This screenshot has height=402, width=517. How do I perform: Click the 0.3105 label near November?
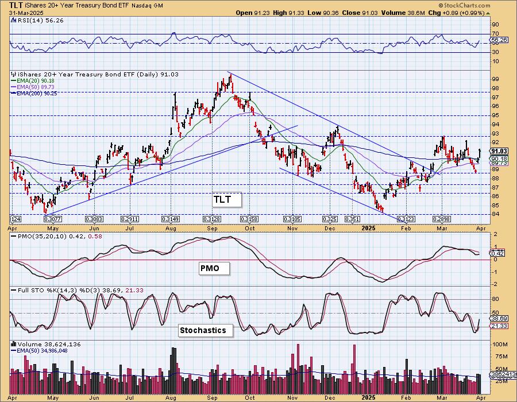pos(292,219)
